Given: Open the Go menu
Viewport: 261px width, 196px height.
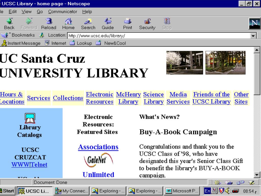Looking at the screenshot, I should tap(40, 12).
